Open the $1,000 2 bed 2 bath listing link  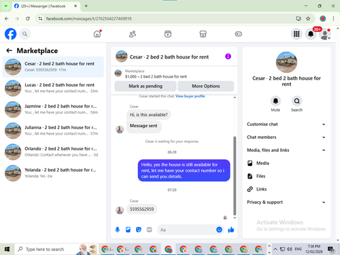click(156, 77)
